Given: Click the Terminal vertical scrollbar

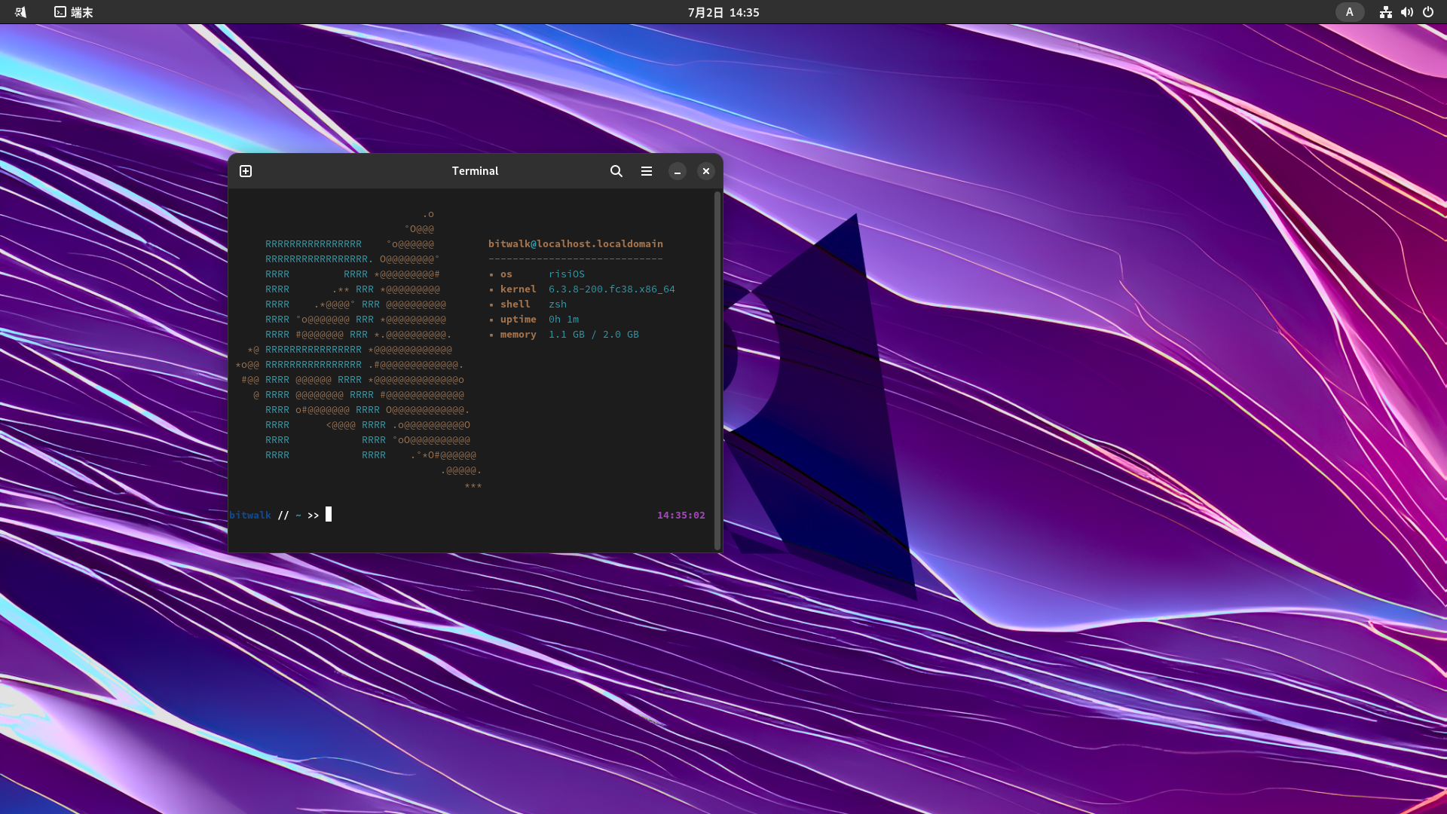Looking at the screenshot, I should point(717,369).
